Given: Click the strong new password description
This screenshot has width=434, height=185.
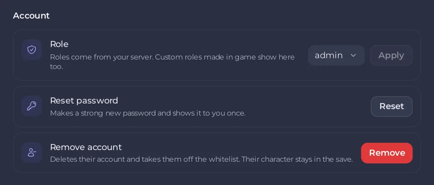Looking at the screenshot, I should (x=148, y=113).
